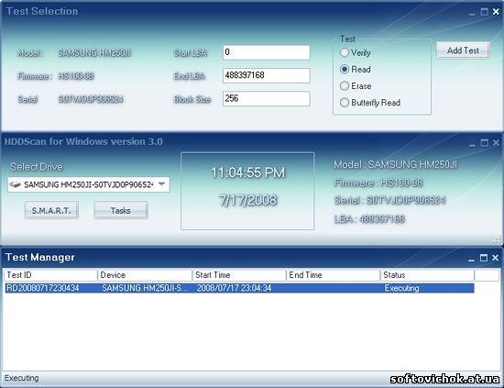Viewport: 504px width, 388px height.
Task: Maximize the HDDScan main window
Action: pos(484,143)
